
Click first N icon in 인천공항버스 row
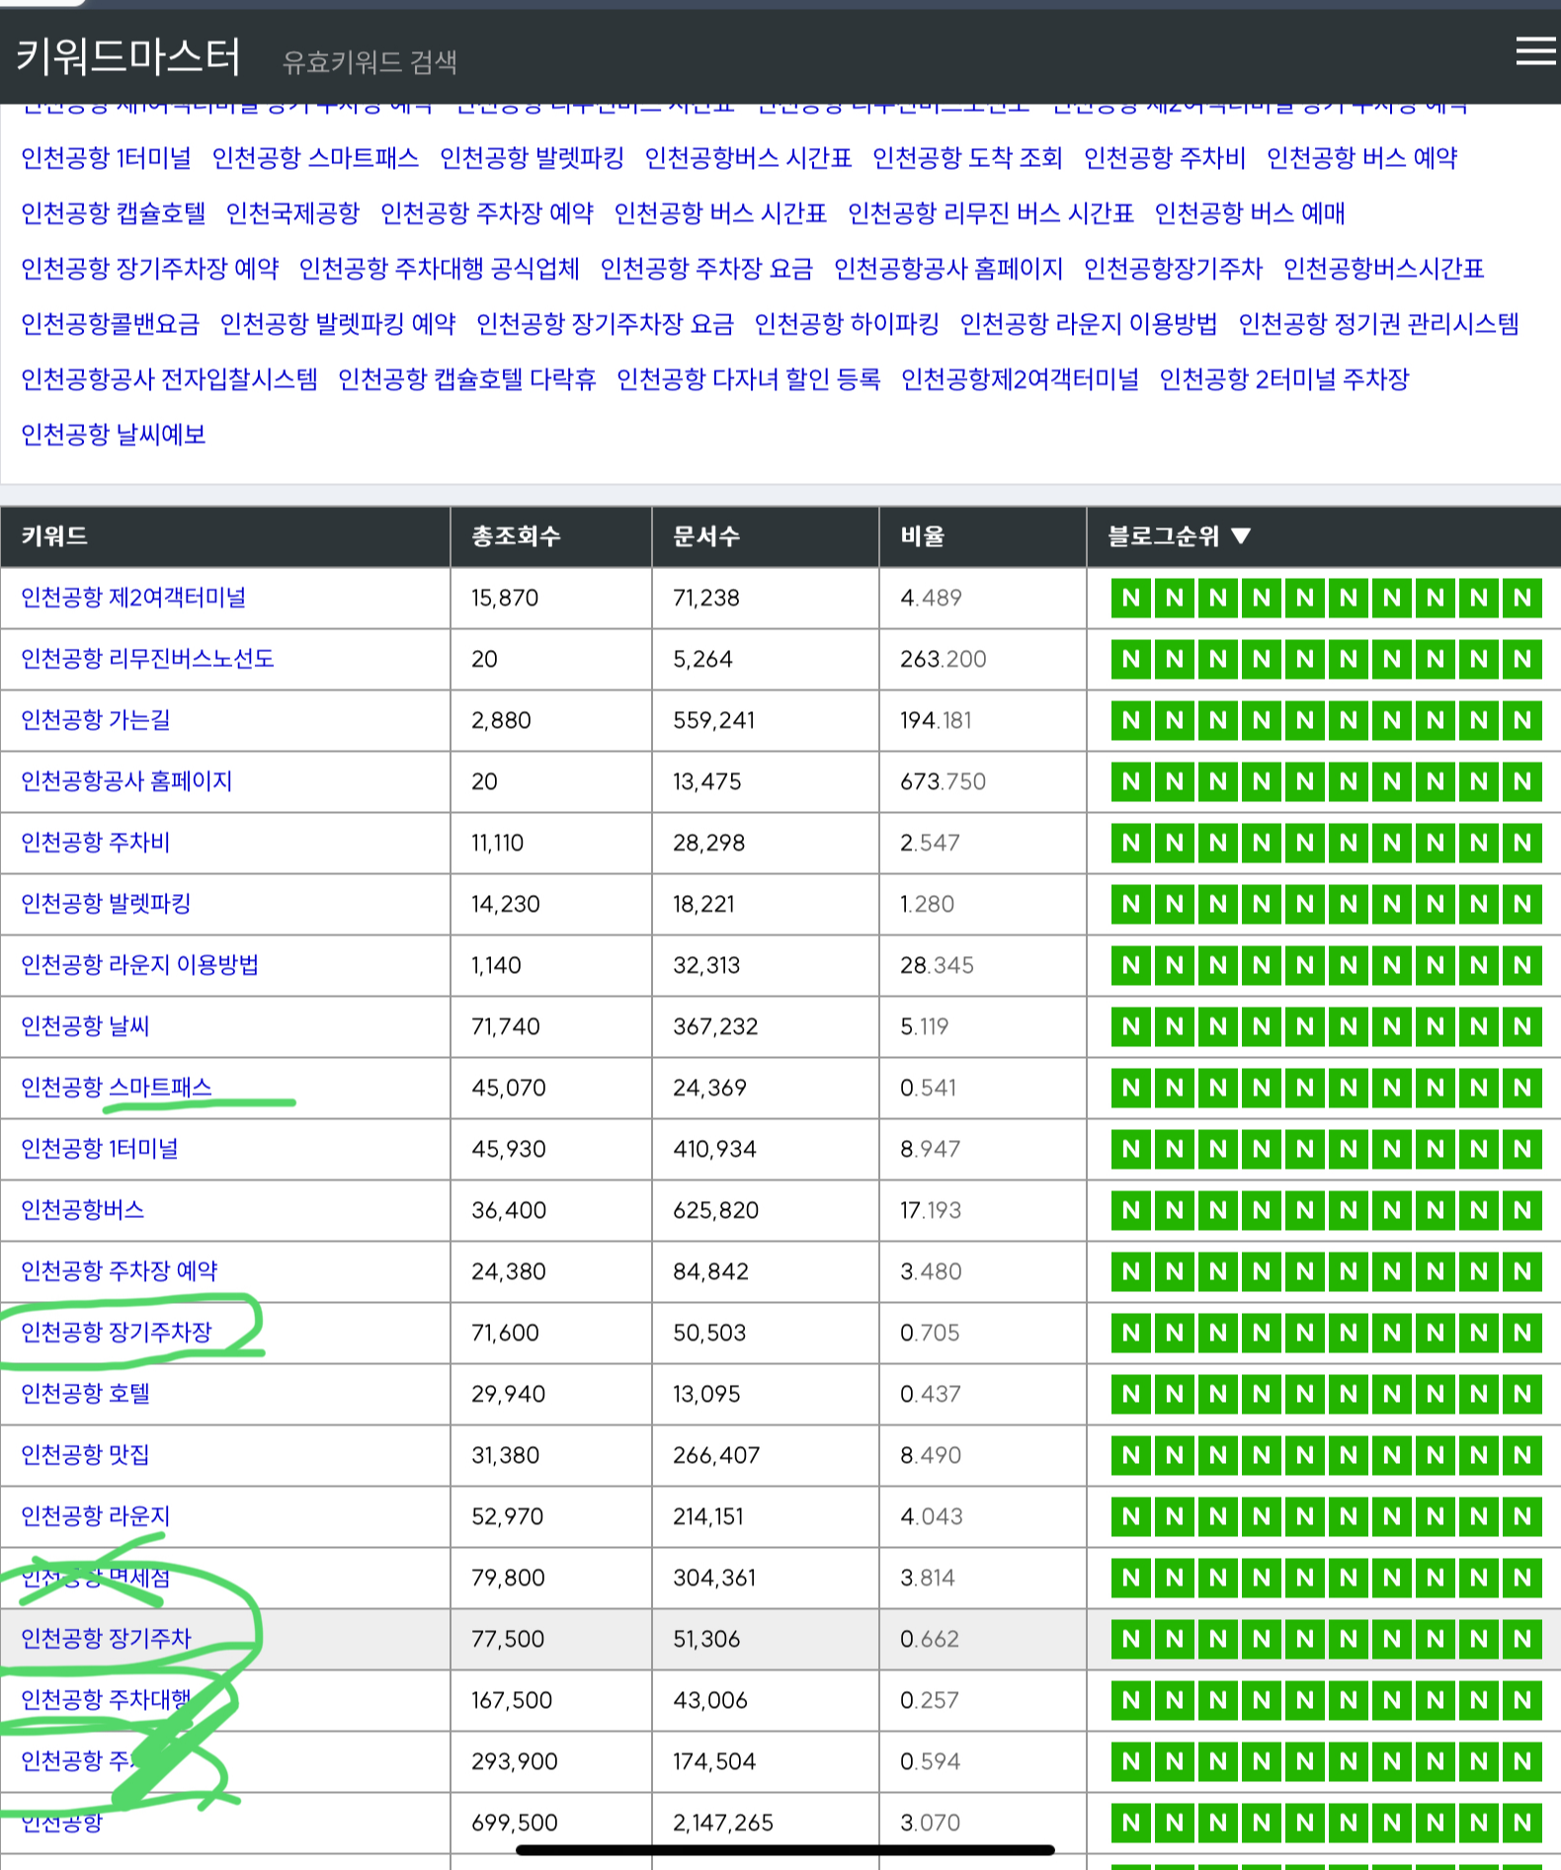(x=1131, y=1210)
